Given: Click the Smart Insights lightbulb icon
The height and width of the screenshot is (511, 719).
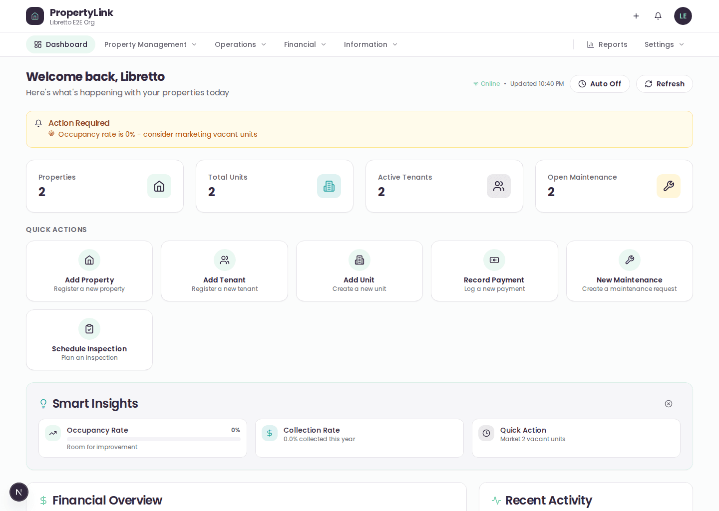Looking at the screenshot, I should coord(43,404).
